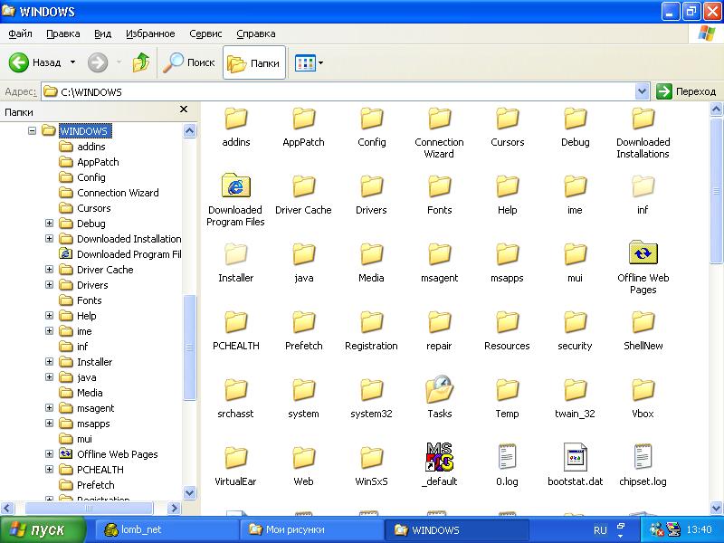Expand the Driver Cache tree node

pyautogui.click(x=49, y=269)
